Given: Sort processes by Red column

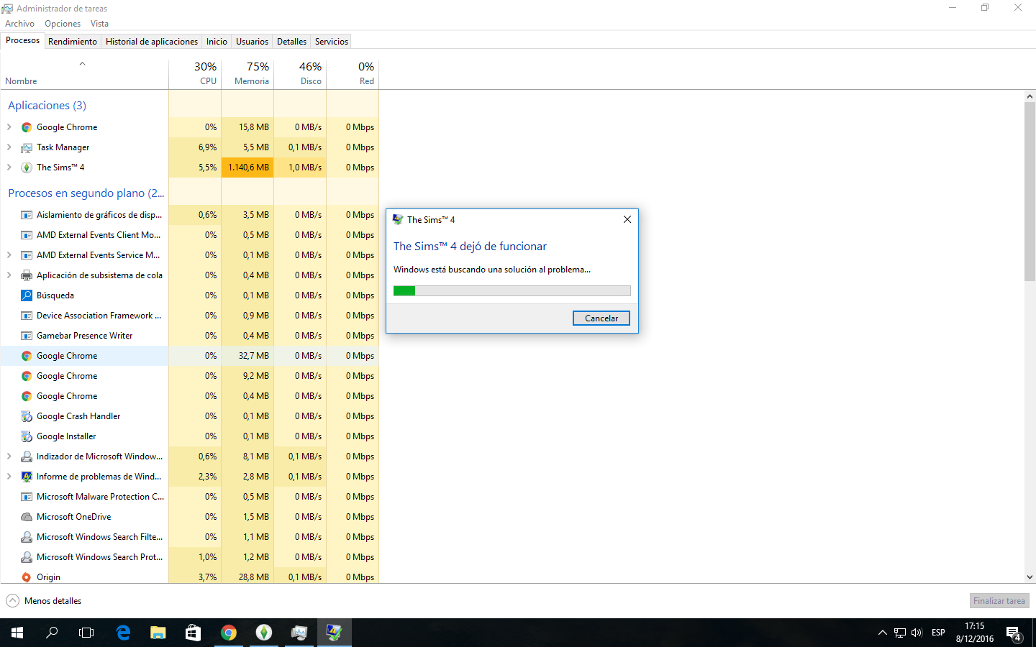Looking at the screenshot, I should point(353,73).
